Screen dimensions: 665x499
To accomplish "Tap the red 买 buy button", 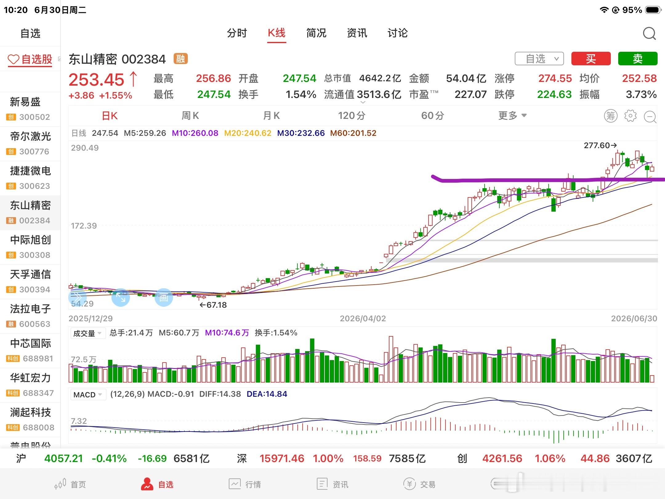I will [x=591, y=59].
